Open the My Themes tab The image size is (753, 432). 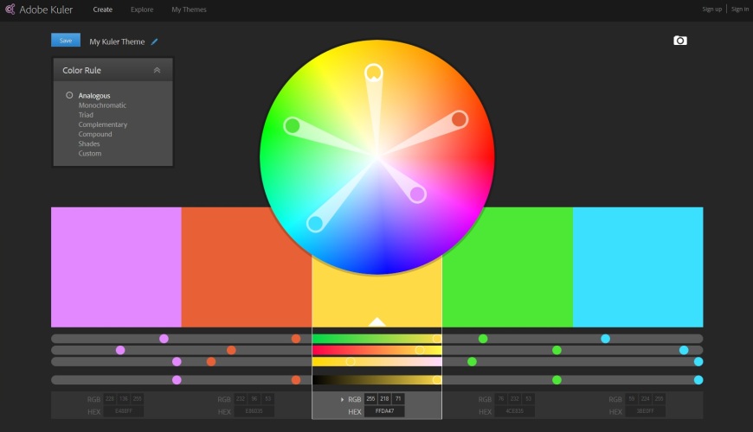[x=189, y=10]
